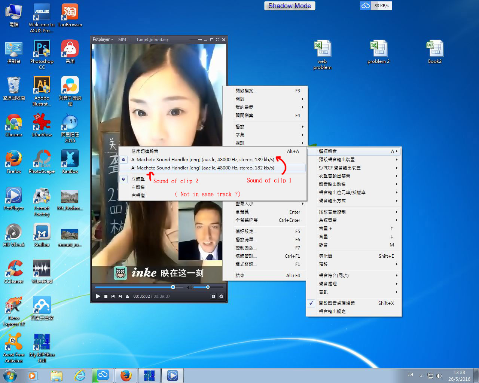This screenshot has height=383, width=479.
Task: Select the 百度云管家 desktop icon
Action: coord(42,308)
